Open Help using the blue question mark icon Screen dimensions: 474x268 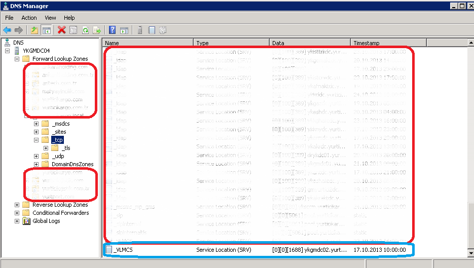pos(113,30)
